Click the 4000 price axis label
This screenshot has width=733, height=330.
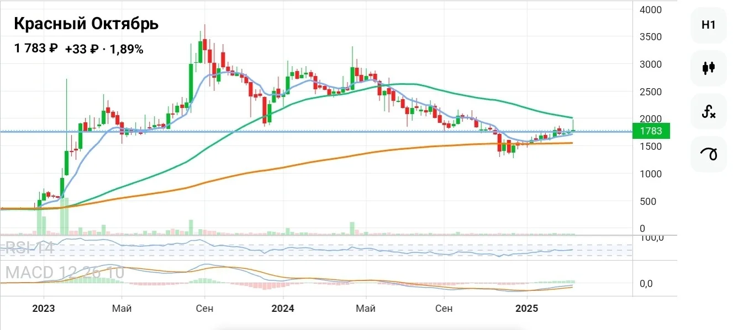coord(650,10)
